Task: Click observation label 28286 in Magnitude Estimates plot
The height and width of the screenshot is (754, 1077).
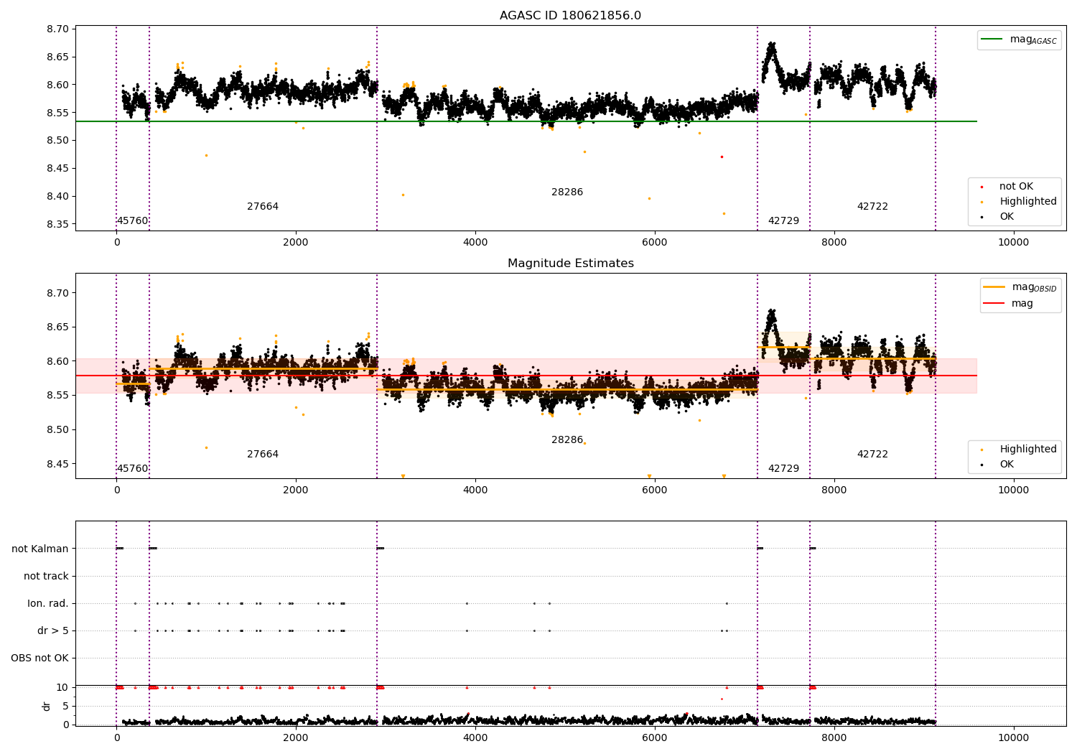Action: coord(567,440)
